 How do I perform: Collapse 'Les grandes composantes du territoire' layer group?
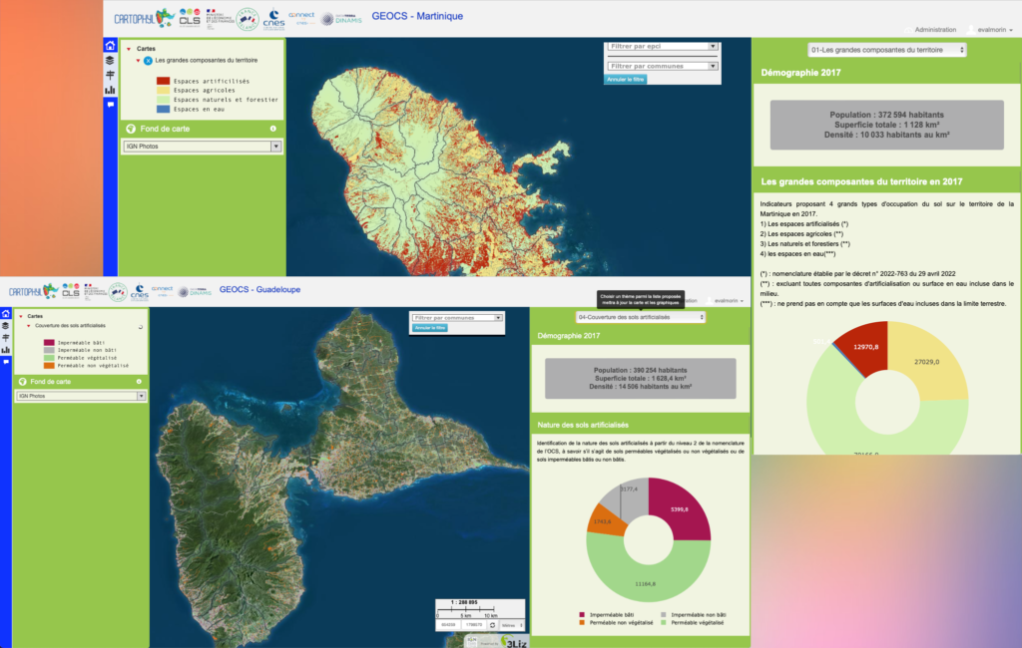138,61
